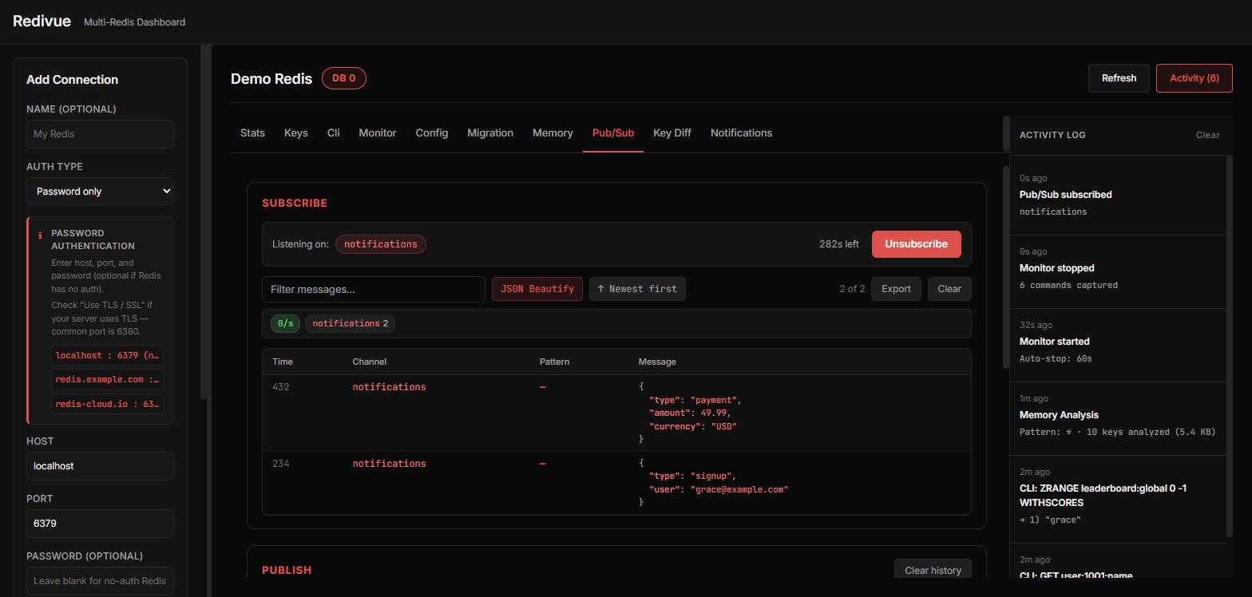Click Unsubscribe from notifications channel
This screenshot has width=1252, height=597.
click(916, 244)
